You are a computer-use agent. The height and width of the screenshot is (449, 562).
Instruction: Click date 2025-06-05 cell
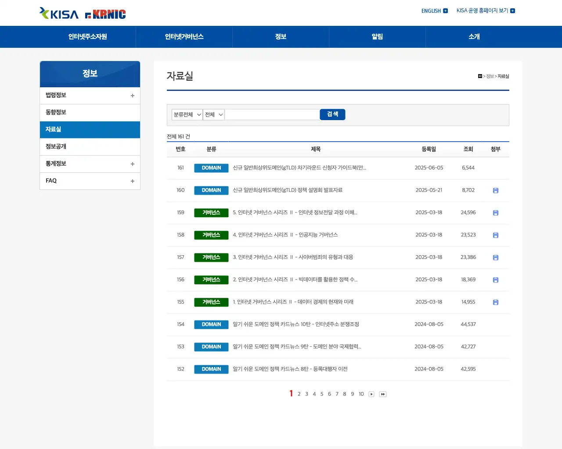(x=429, y=168)
